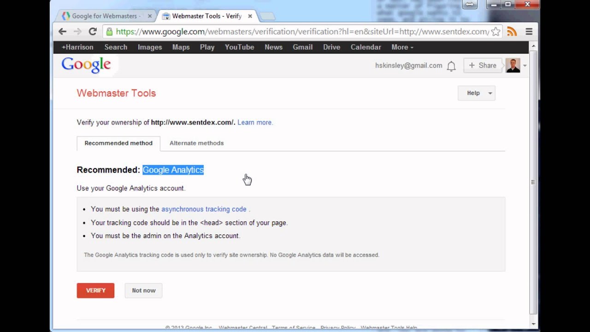
Task: Select the Recommended method tab
Action: (x=118, y=143)
